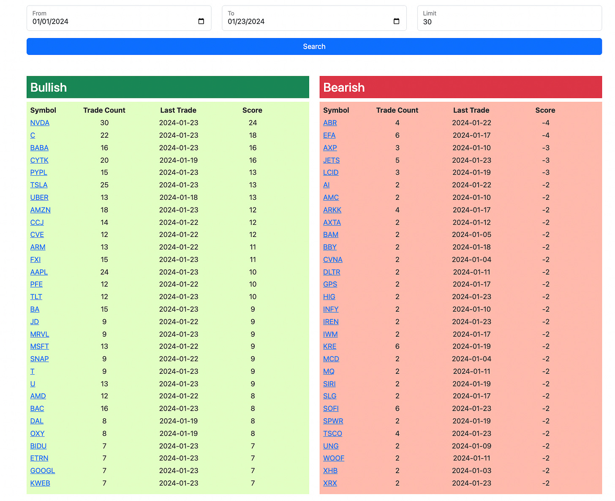Open the TSLA ticker link
This screenshot has width=615, height=501.
pos(39,185)
